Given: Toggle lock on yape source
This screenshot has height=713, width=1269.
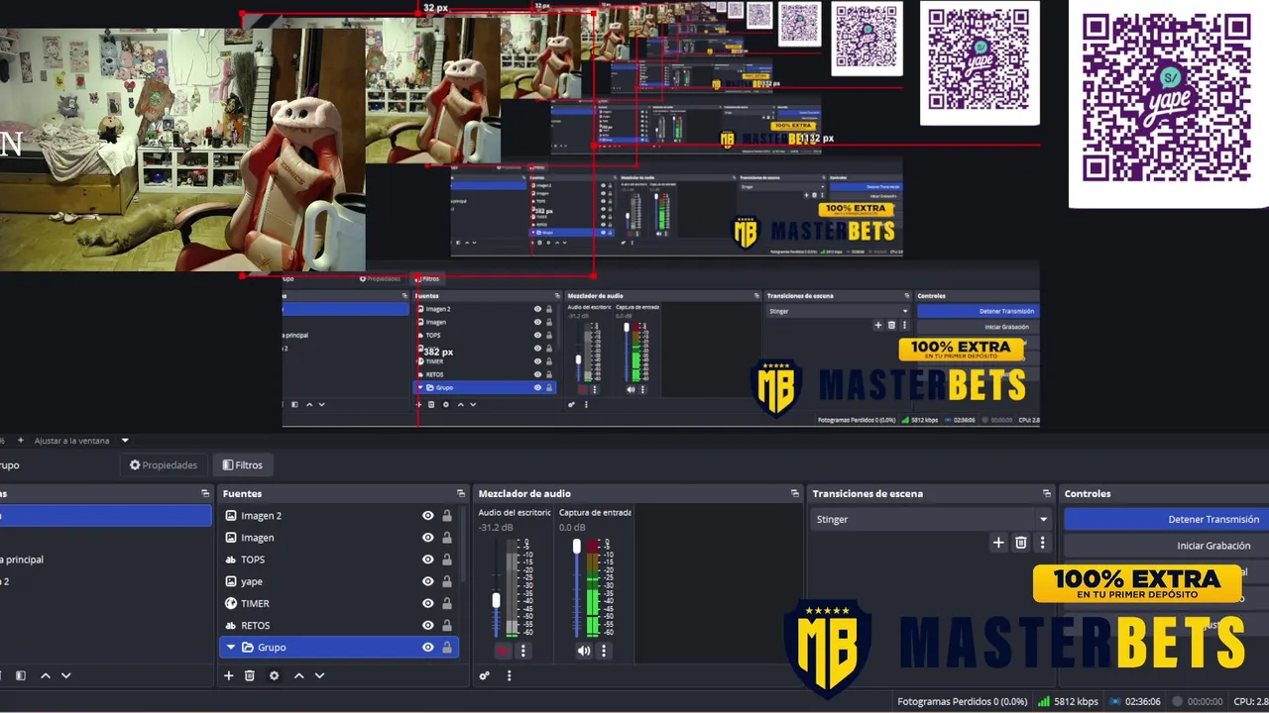Looking at the screenshot, I should coord(447,581).
